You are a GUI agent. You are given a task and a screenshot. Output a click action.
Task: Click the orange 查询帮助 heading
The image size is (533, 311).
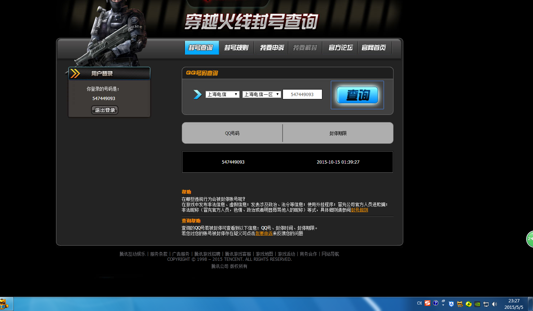(x=191, y=221)
